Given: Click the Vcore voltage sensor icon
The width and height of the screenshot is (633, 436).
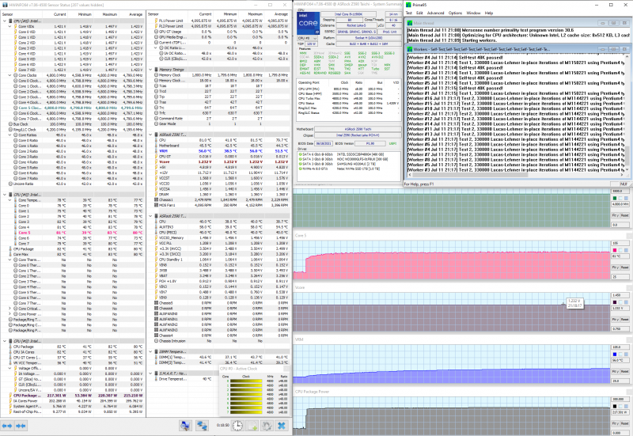Looking at the screenshot, I should click(156, 162).
